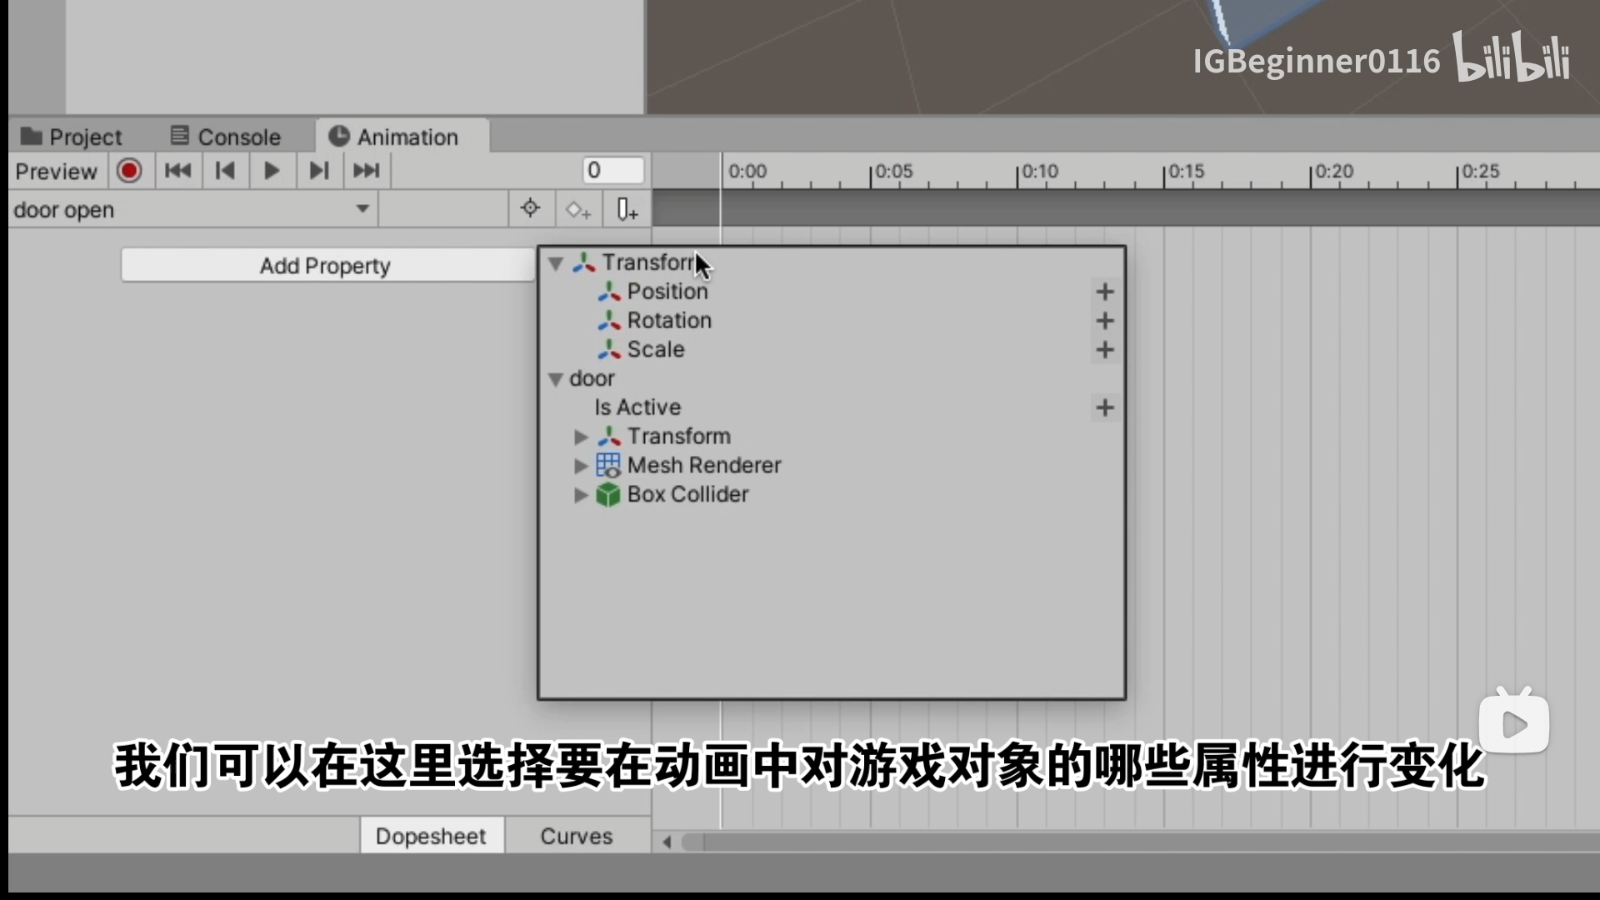Image resolution: width=1600 pixels, height=900 pixels.
Task: Add the Is Active property
Action: 1105,407
